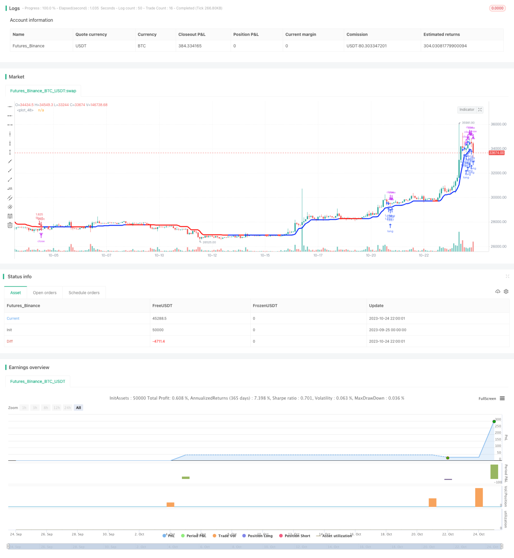
Task: Switch to the Futures_Binance_BTC_USDT:swap market tab
Action: pyautogui.click(x=43, y=91)
